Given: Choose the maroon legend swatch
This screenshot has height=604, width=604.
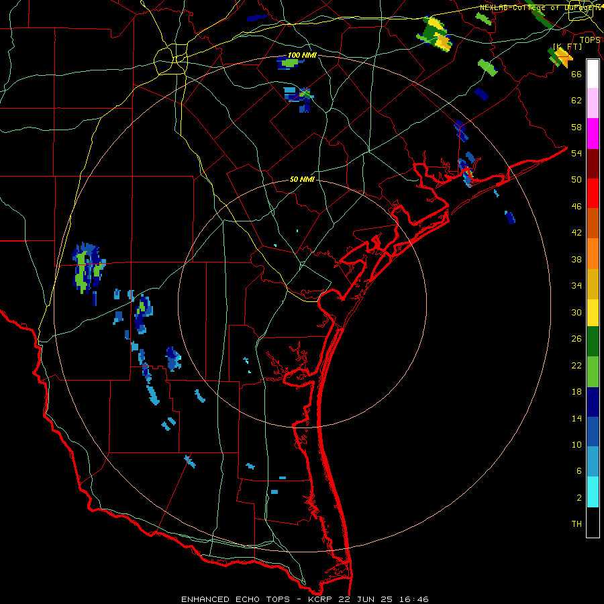Looking at the screenshot, I should [x=593, y=164].
